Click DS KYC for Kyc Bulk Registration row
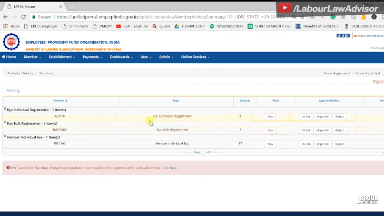The width and height of the screenshot is (384, 216). coord(306,130)
